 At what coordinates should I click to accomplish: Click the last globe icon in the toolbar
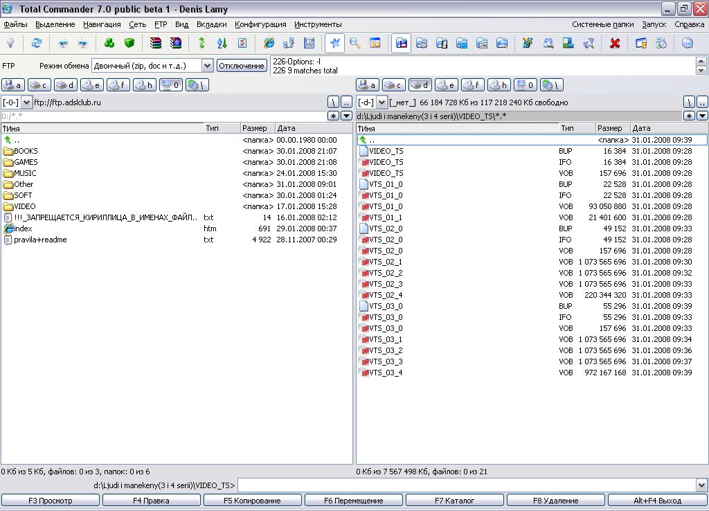click(688, 44)
